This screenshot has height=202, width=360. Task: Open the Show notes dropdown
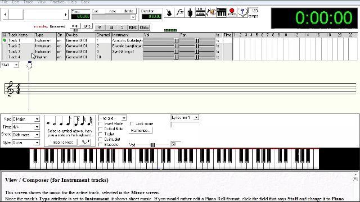(x=37, y=135)
